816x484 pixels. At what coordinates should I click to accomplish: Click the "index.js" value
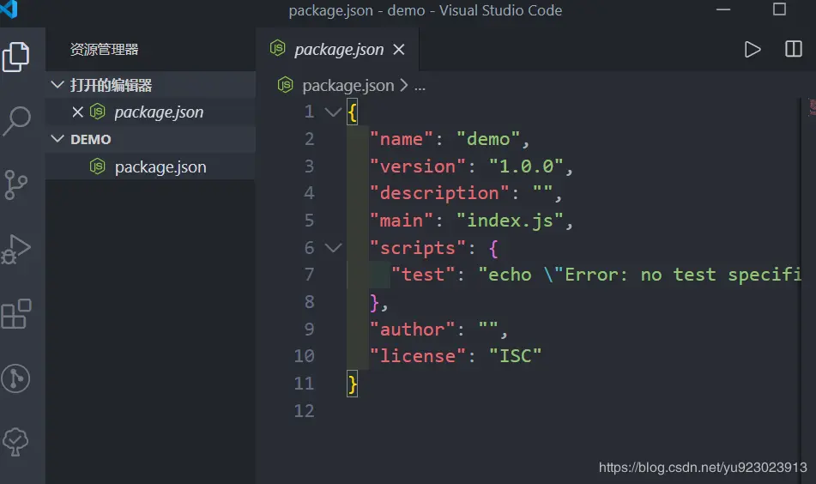click(510, 221)
